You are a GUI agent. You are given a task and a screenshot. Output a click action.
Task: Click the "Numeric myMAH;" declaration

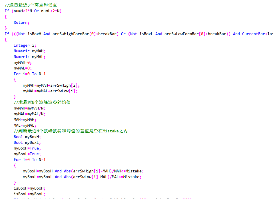(x=29, y=51)
